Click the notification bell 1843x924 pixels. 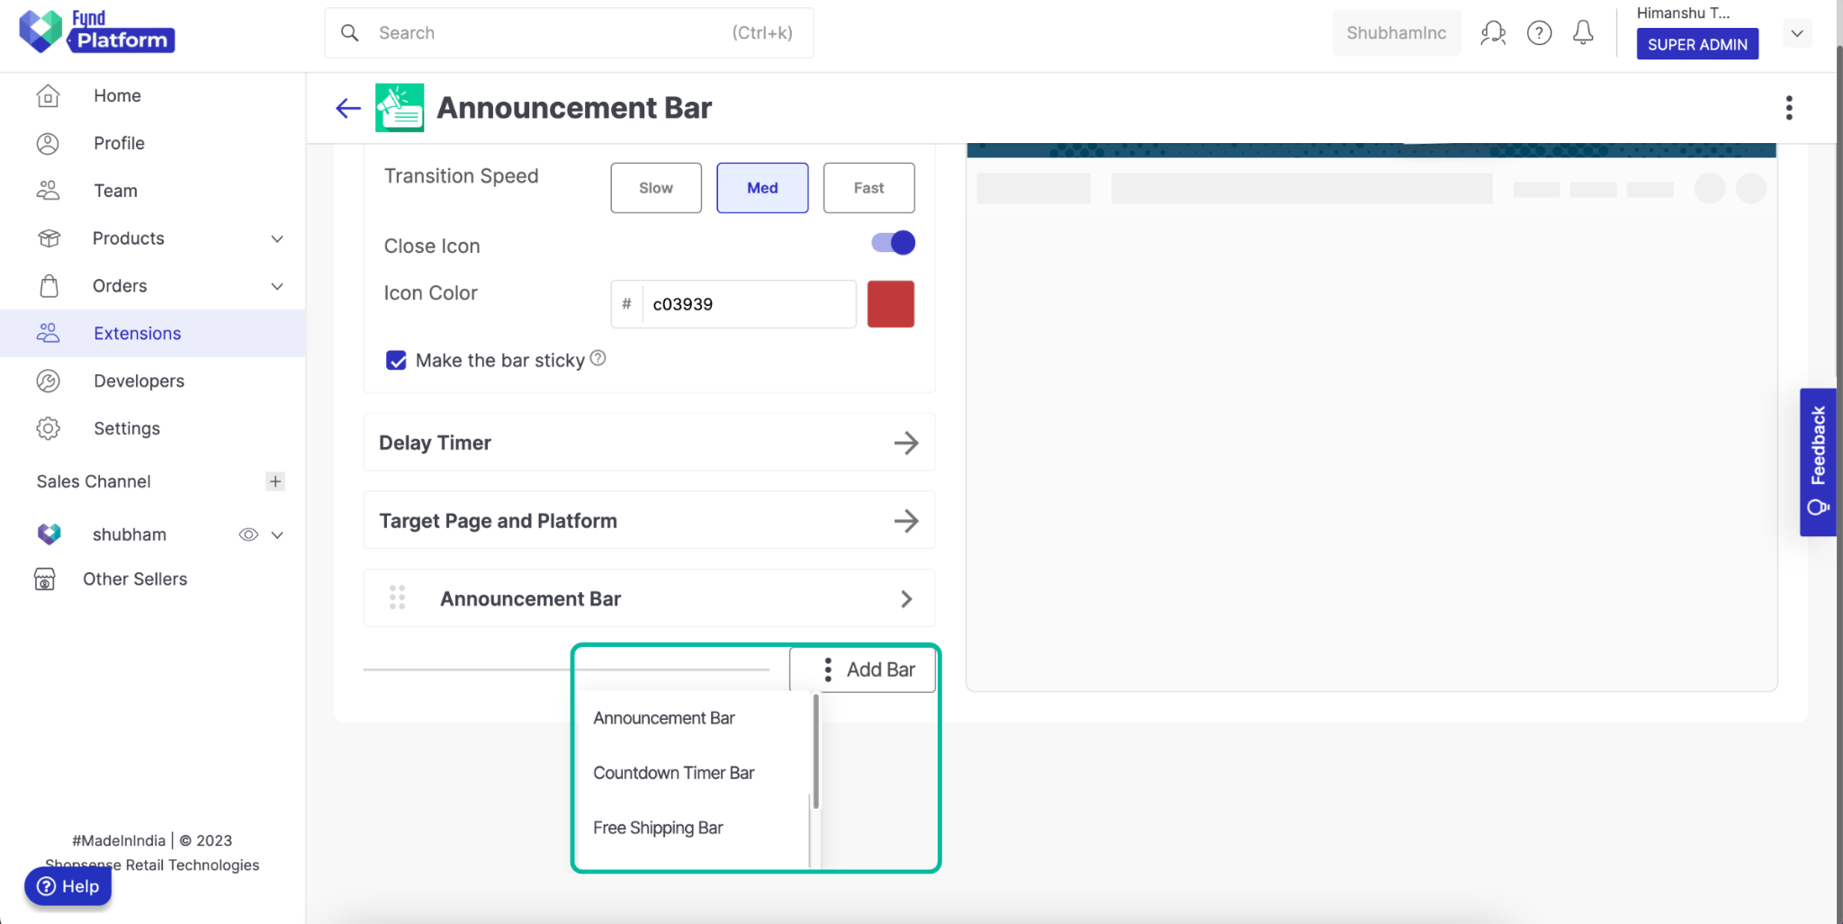tap(1584, 32)
